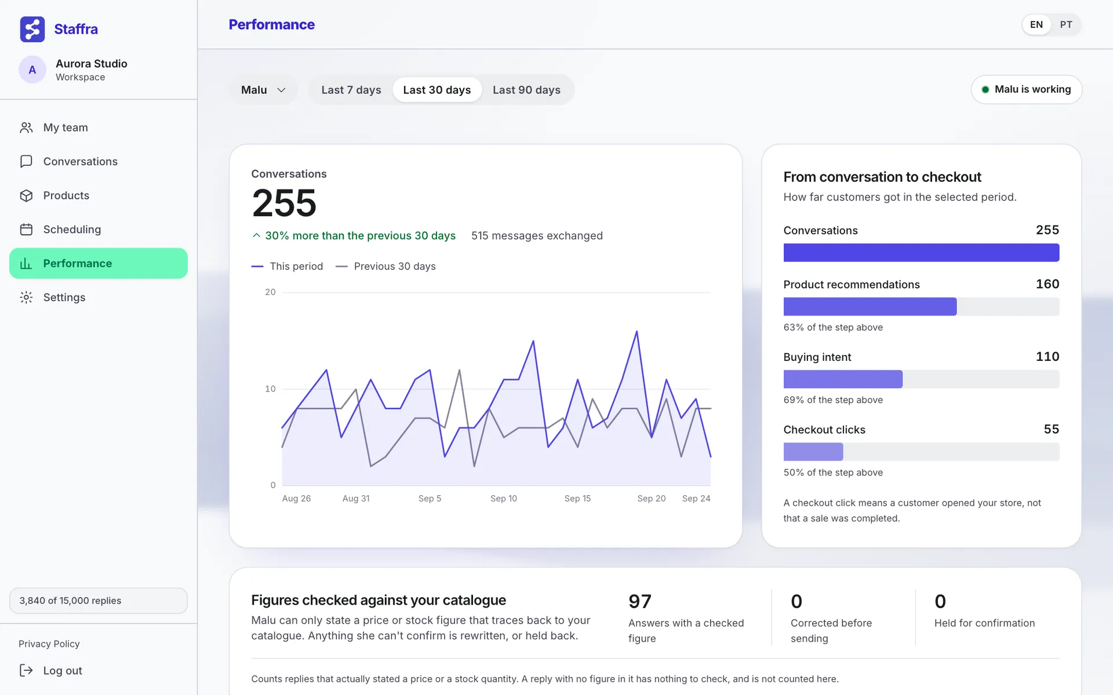
Task: Open the Malu agent dropdown
Action: click(x=264, y=90)
